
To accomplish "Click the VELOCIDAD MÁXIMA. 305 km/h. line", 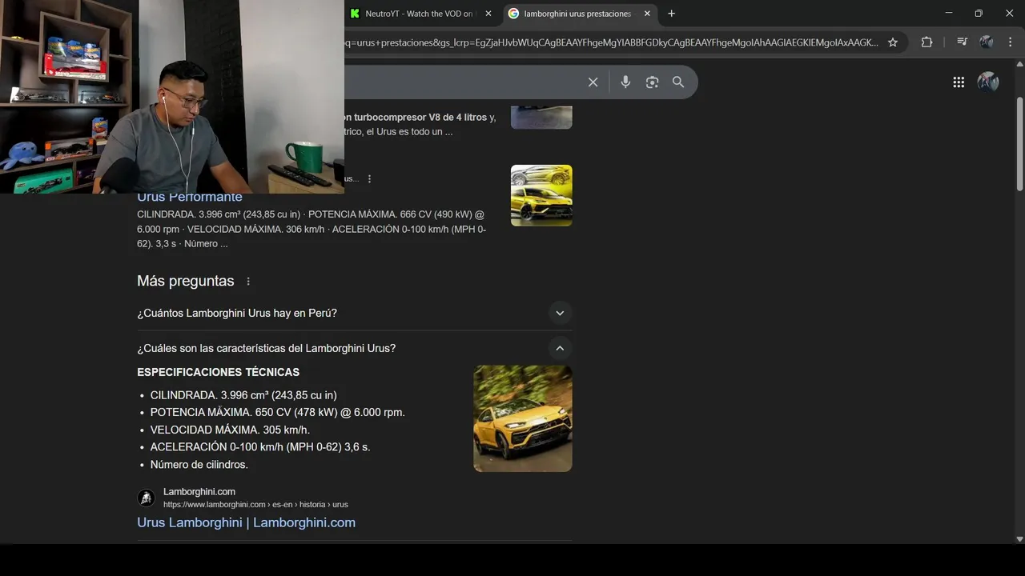I will coord(230,430).
